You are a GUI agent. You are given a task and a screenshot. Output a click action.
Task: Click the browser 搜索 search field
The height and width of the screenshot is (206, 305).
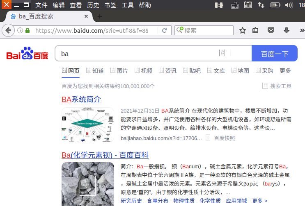coord(204,30)
